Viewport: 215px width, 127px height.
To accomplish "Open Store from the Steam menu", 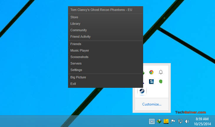I will tap(74, 17).
